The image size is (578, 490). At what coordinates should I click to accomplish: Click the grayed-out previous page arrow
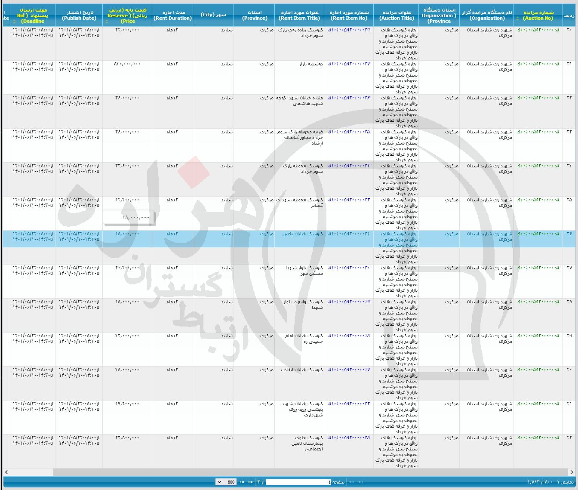click(352, 482)
